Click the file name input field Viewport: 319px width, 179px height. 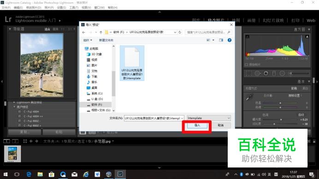pyautogui.click(x=152, y=118)
